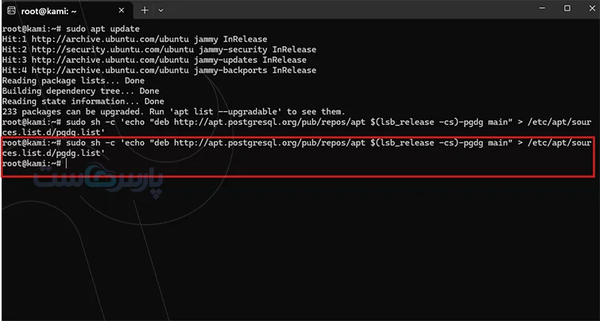The width and height of the screenshot is (600, 321).
Task: Click the 'Hit:1' archive.ubuntu.com jammy InRelease line
Action: (x=134, y=40)
